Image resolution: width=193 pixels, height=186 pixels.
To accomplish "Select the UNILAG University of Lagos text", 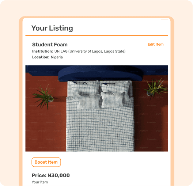I will click(90, 51).
